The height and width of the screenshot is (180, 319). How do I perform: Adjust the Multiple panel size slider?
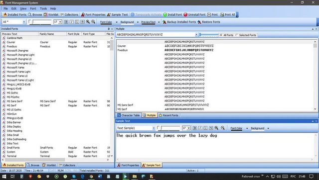209,35
